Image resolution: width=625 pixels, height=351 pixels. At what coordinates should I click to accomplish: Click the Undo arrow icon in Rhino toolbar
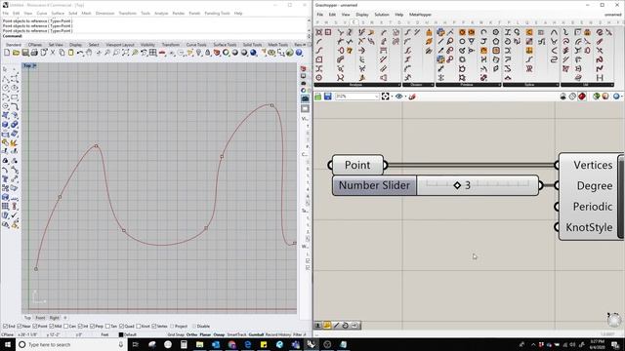pos(80,53)
